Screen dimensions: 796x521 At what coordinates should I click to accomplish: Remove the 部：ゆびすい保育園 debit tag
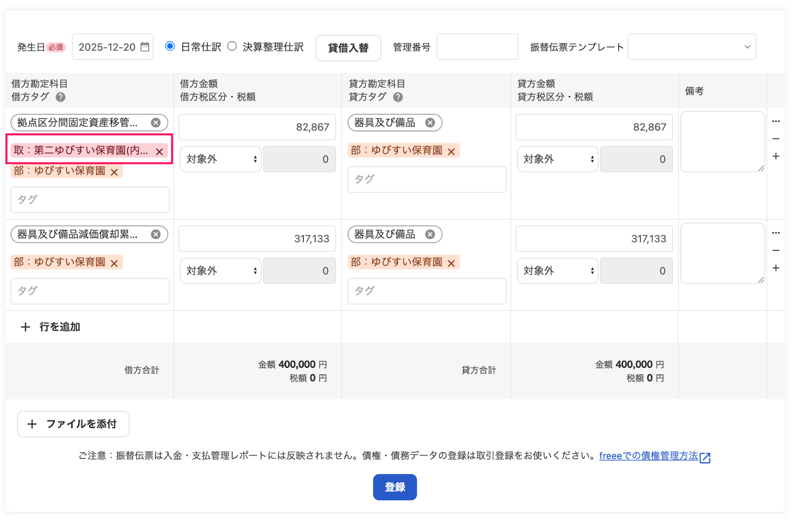tap(114, 171)
